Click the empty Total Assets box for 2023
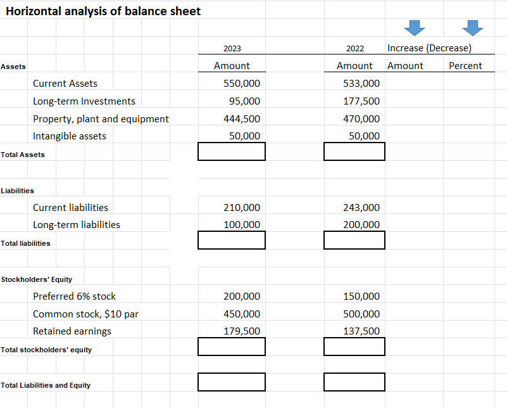Viewport: 507px width, 408px height. click(x=231, y=151)
